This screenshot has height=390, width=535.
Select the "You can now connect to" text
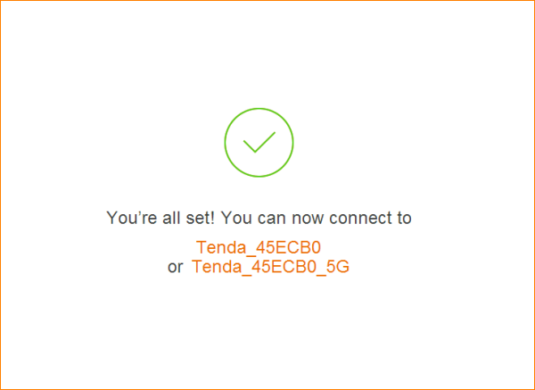coord(316,218)
